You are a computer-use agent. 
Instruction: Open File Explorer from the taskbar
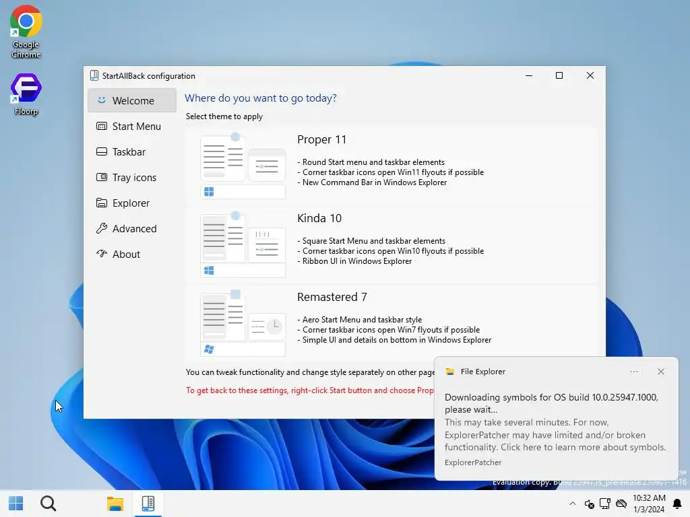click(115, 504)
